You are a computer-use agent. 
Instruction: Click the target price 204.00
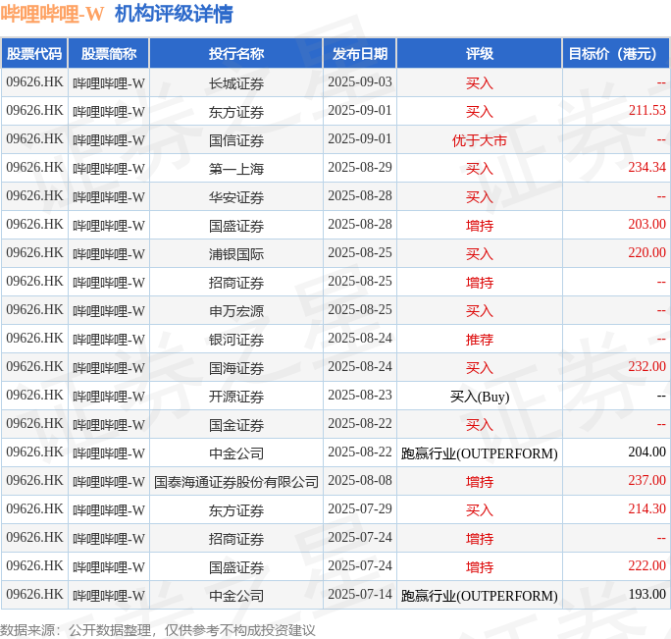pyautogui.click(x=647, y=452)
